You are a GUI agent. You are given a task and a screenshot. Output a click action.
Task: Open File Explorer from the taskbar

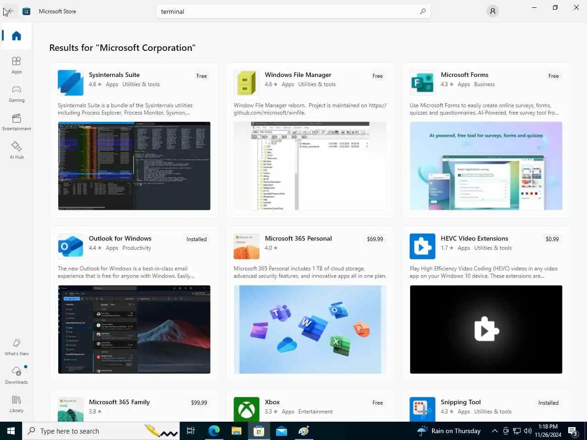pos(237,431)
